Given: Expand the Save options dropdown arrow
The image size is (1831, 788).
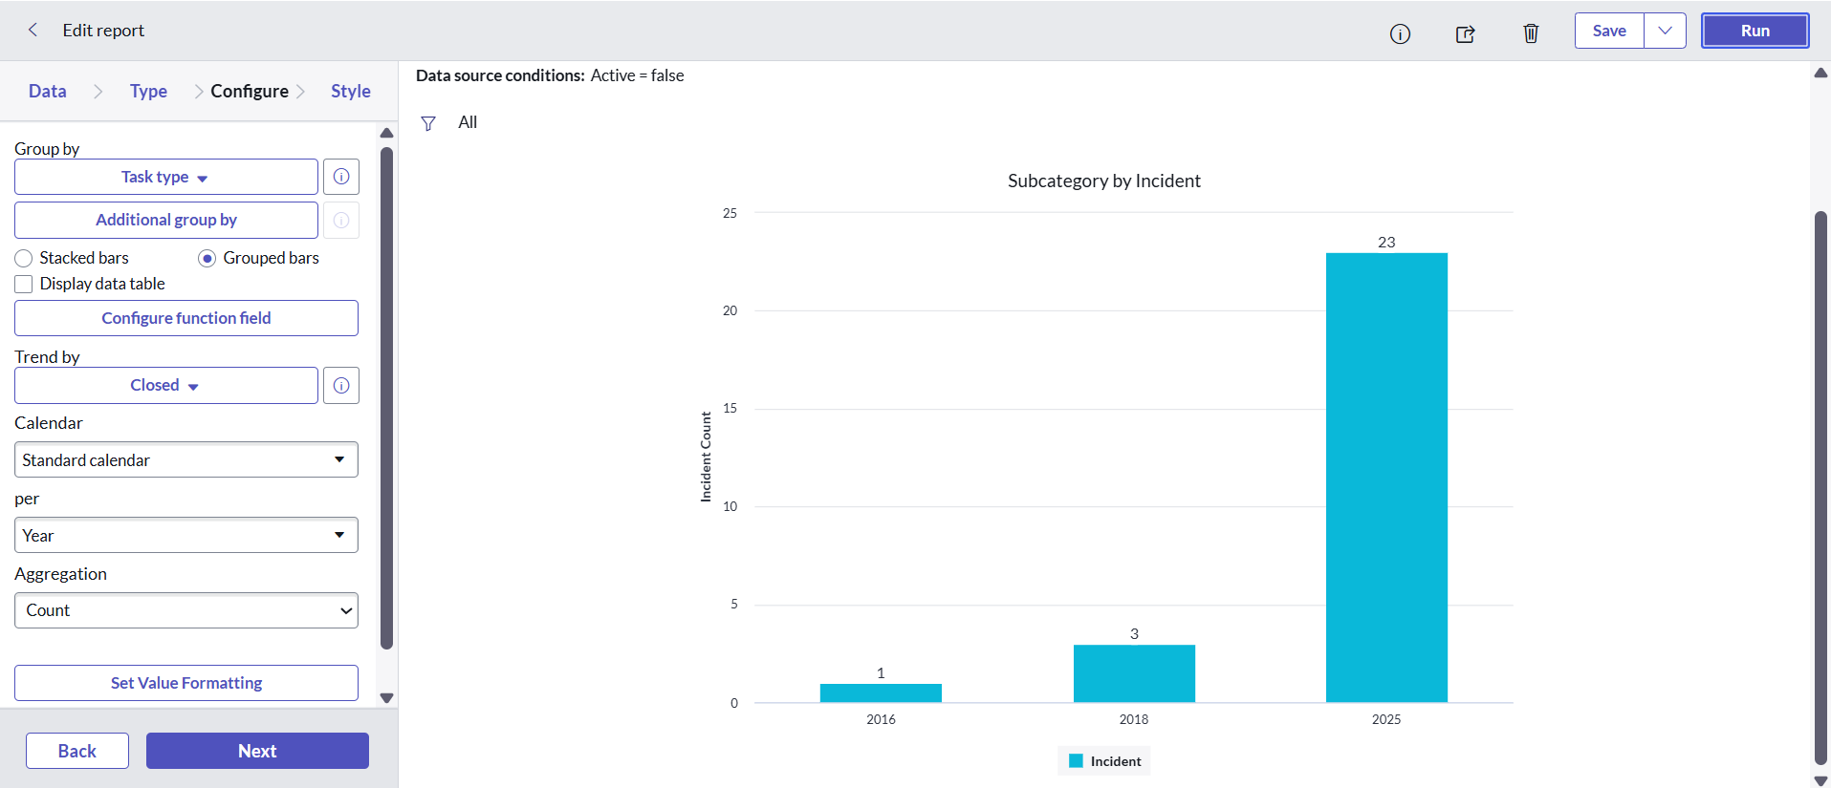Looking at the screenshot, I should (1665, 31).
